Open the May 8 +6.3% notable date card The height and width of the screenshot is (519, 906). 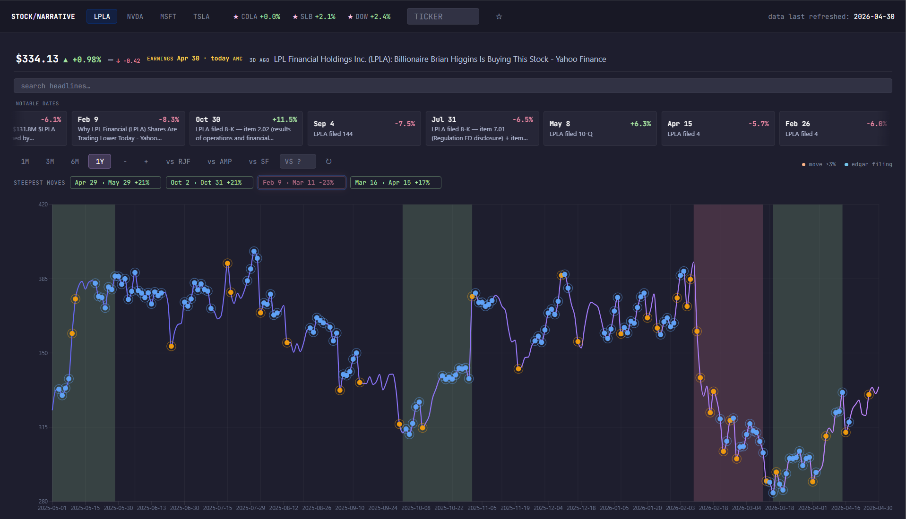[600, 128]
